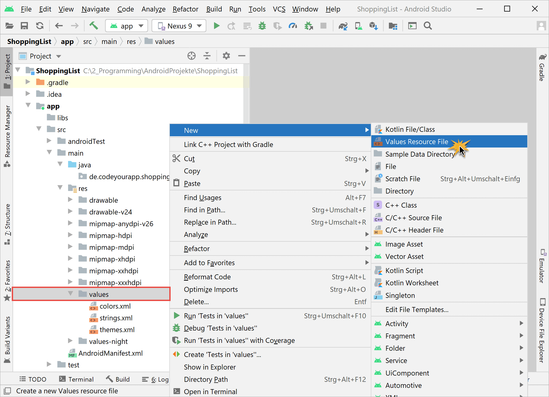Click the Select Opened File target icon
Image resolution: width=549 pixels, height=397 pixels.
pos(192,56)
